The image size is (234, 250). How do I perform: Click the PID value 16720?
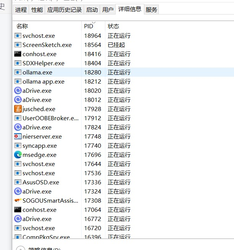coord(92,228)
